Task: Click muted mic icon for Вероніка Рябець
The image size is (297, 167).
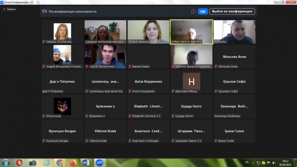Action: [x=173, y=91]
